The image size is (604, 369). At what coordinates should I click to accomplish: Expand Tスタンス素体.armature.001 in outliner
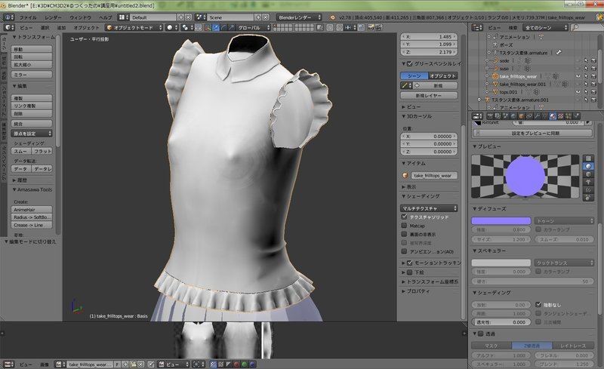[479, 100]
